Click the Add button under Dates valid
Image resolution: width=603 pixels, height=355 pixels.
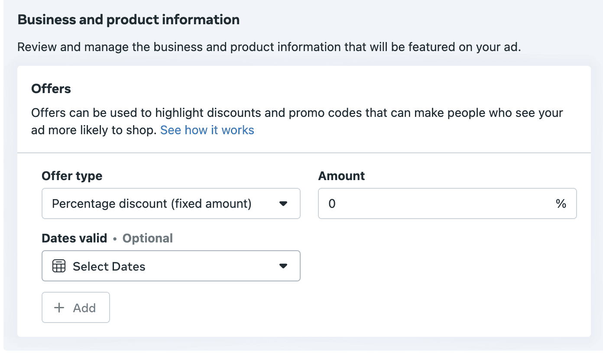click(x=76, y=307)
